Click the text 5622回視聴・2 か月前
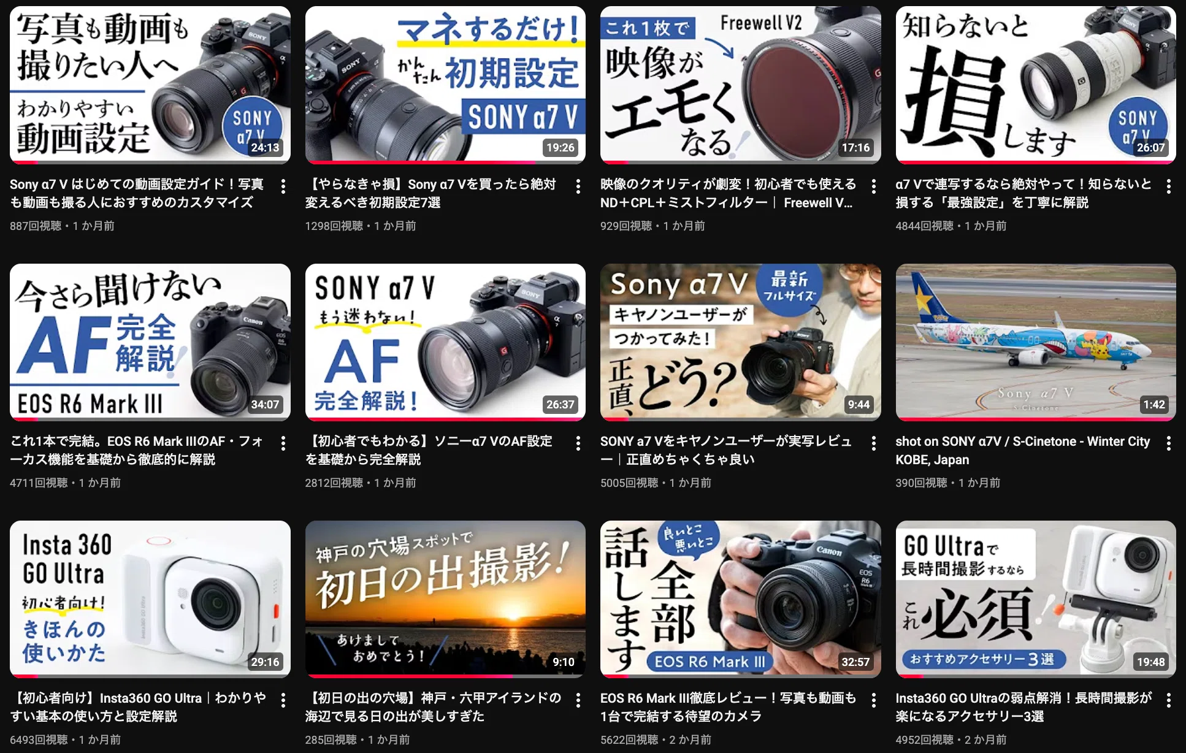Screen dimensions: 1186x753 [x=656, y=740]
